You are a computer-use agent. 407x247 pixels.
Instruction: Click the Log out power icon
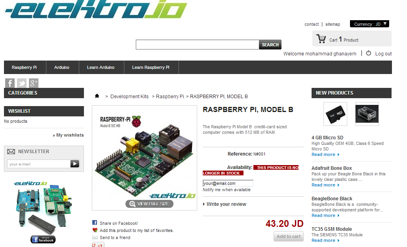368,53
